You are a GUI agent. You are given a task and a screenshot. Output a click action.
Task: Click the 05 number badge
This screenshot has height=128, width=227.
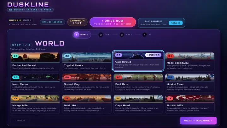[x=16, y=77]
